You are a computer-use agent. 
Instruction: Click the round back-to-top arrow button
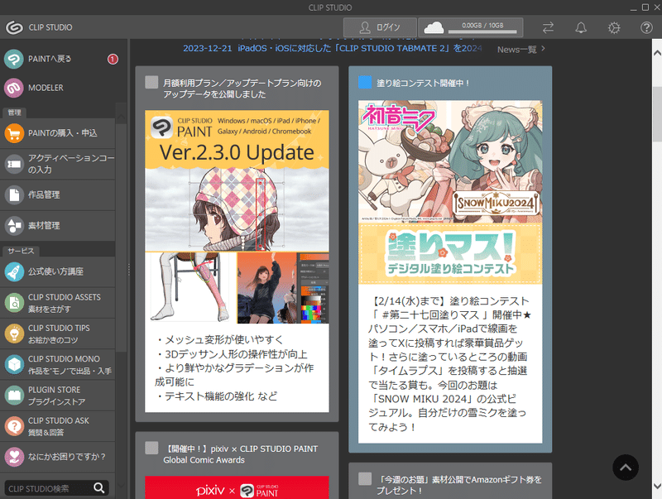coord(626,468)
